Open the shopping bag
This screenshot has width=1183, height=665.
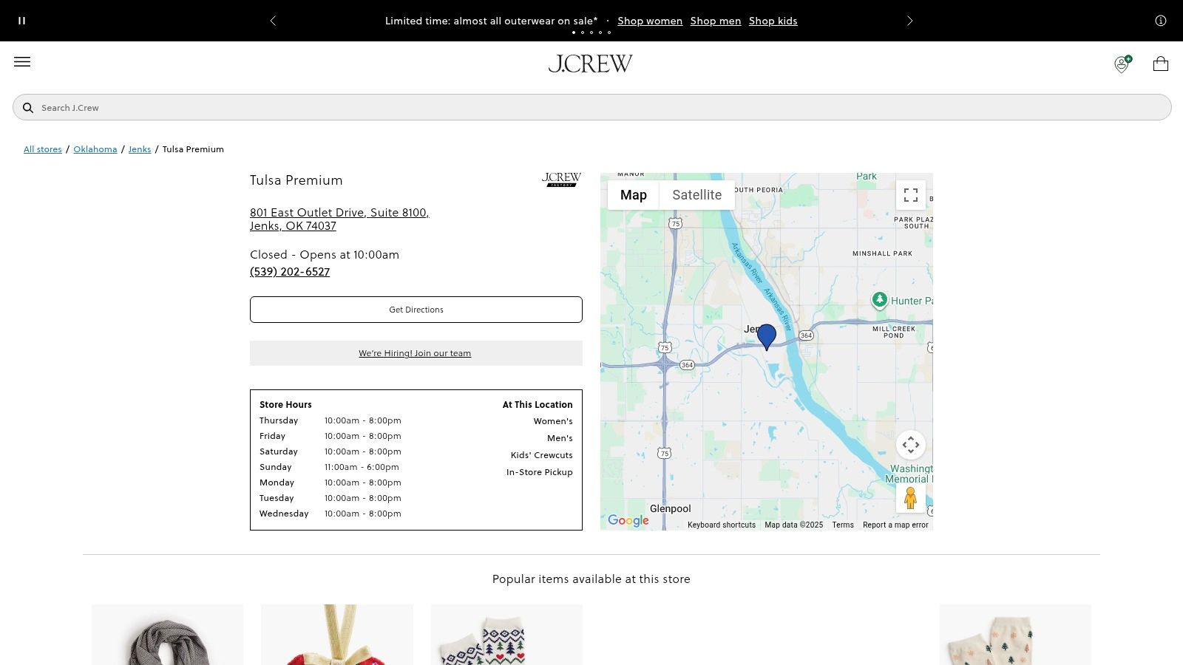pyautogui.click(x=1160, y=64)
